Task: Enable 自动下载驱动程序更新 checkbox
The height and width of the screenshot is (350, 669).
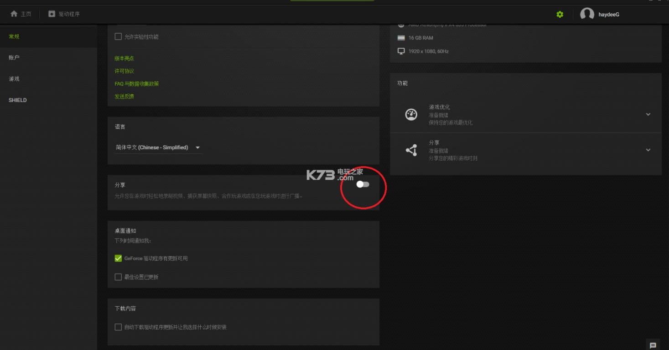Action: coord(118,327)
